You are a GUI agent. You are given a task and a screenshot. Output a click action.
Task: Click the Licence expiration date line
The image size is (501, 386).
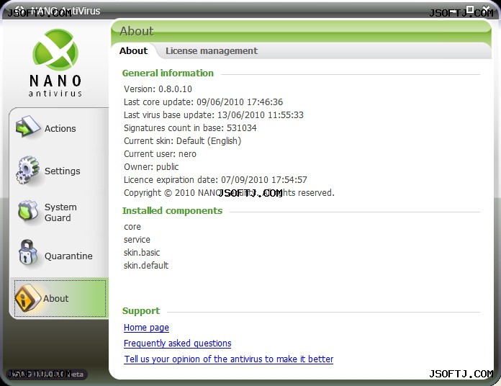click(215, 179)
